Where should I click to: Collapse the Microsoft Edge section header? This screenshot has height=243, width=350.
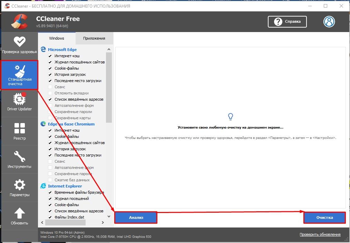62,50
